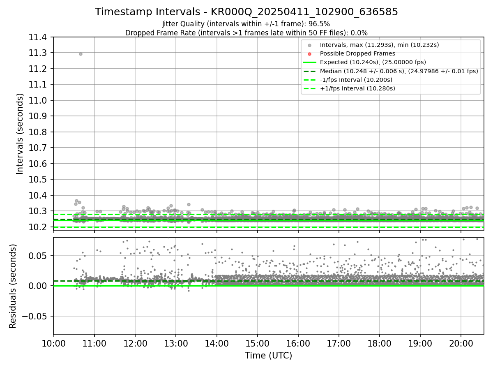
Task: Click legend entry 'Expected (10.240s), (25.00000 fps)'
Action: click(373, 62)
